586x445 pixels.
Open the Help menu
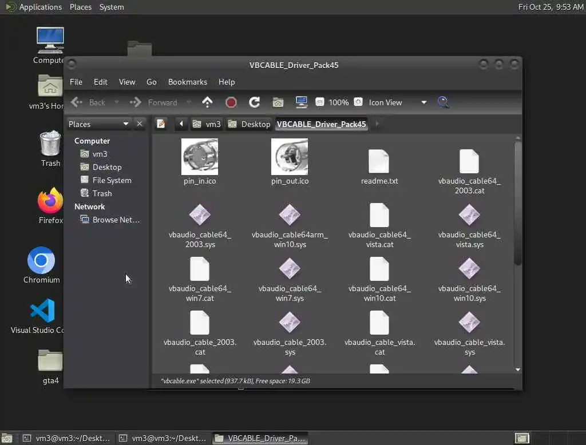[x=227, y=82]
